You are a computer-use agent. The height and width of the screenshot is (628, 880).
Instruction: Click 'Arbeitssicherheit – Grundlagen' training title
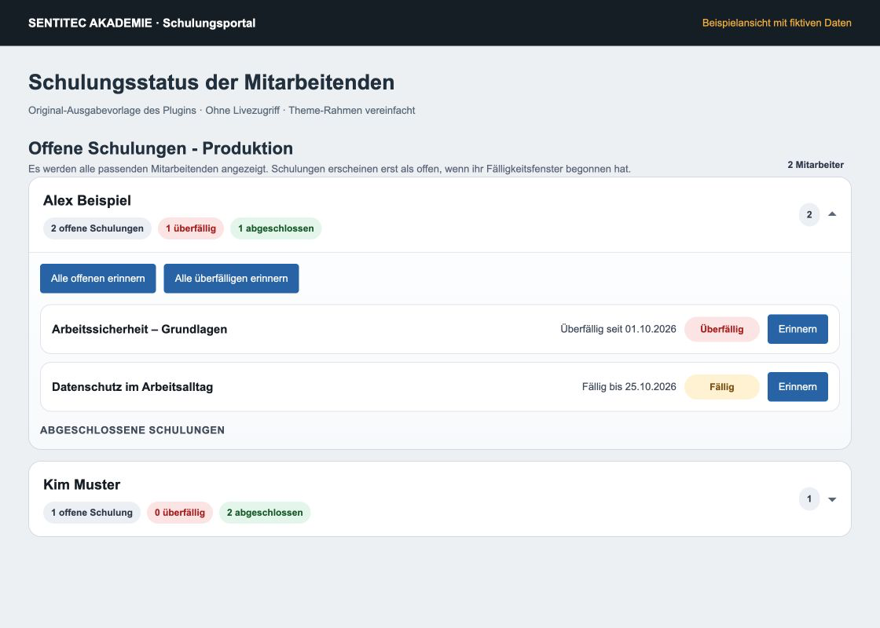139,329
